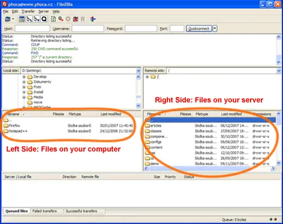This screenshot has width=283, height=224.
Task: Cancel the current operation icon
Action: click(68, 19)
